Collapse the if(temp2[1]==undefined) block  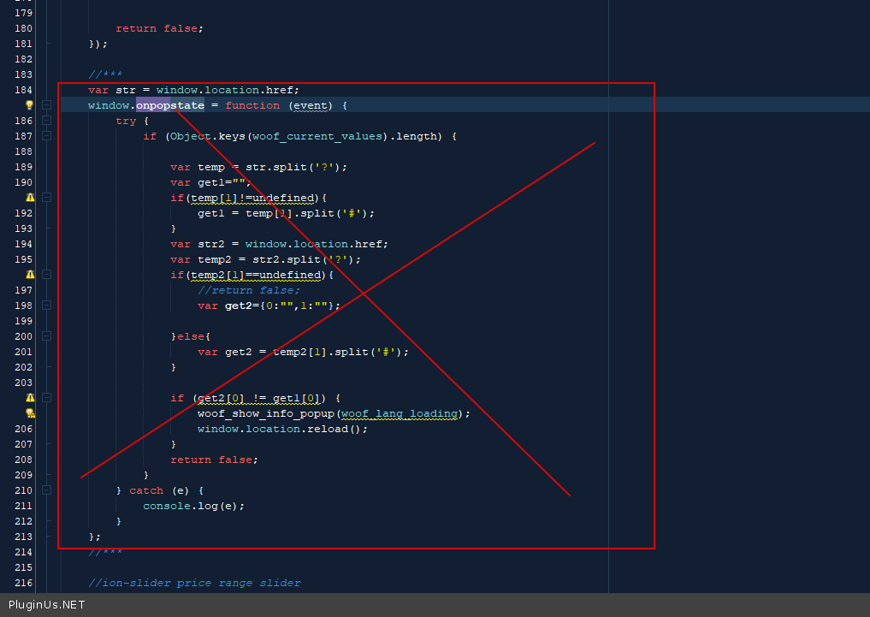[x=47, y=275]
